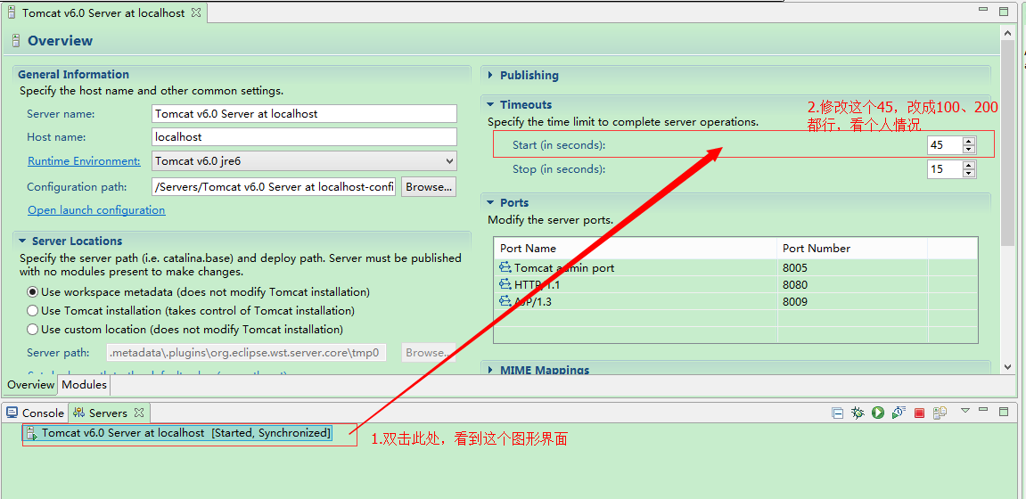Select Use workspace metadata option
The image size is (1026, 499).
click(32, 291)
